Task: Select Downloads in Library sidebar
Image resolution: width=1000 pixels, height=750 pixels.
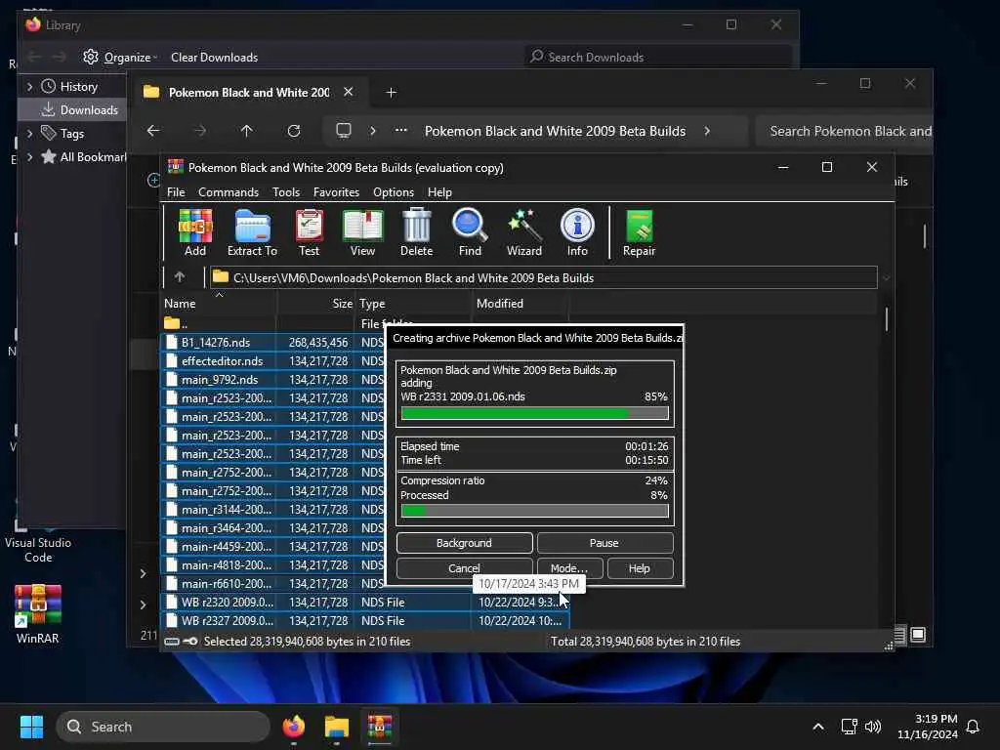Action: (73, 109)
